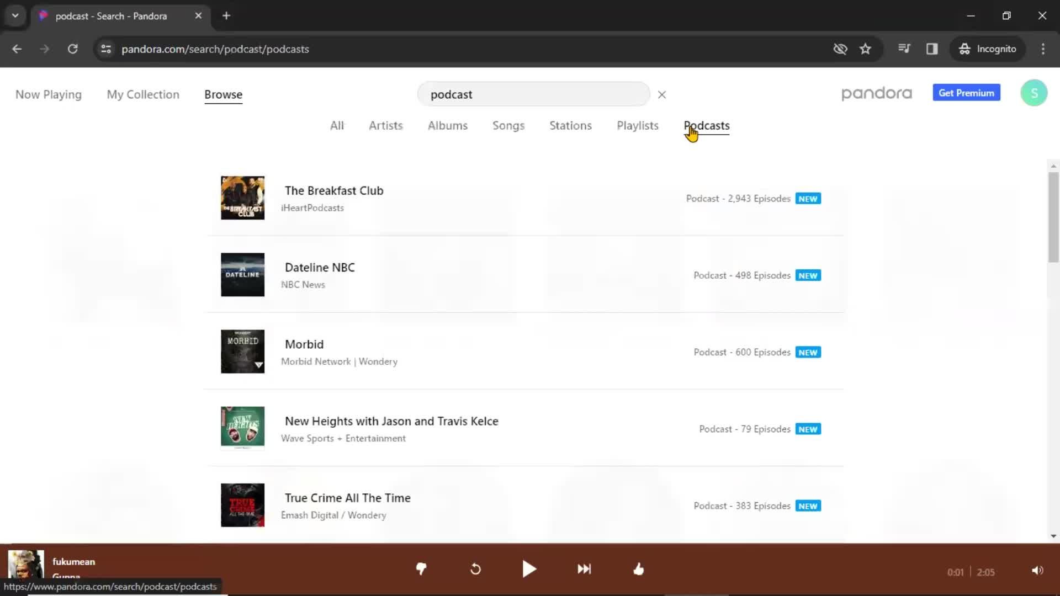Skip to the next track
The image size is (1060, 596).
[x=584, y=569]
